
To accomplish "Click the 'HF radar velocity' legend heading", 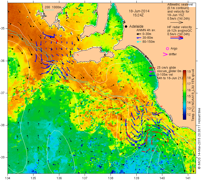I will [x=179, y=27].
